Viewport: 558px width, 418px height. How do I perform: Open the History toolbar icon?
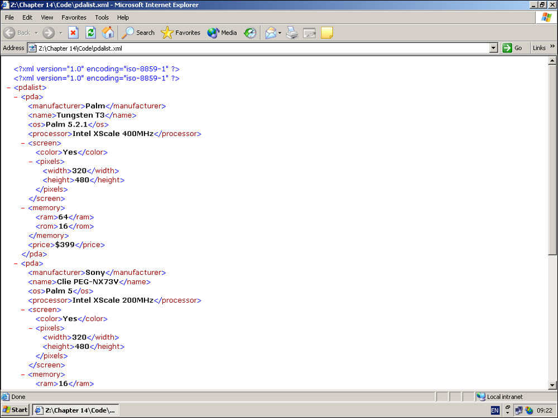(x=250, y=33)
